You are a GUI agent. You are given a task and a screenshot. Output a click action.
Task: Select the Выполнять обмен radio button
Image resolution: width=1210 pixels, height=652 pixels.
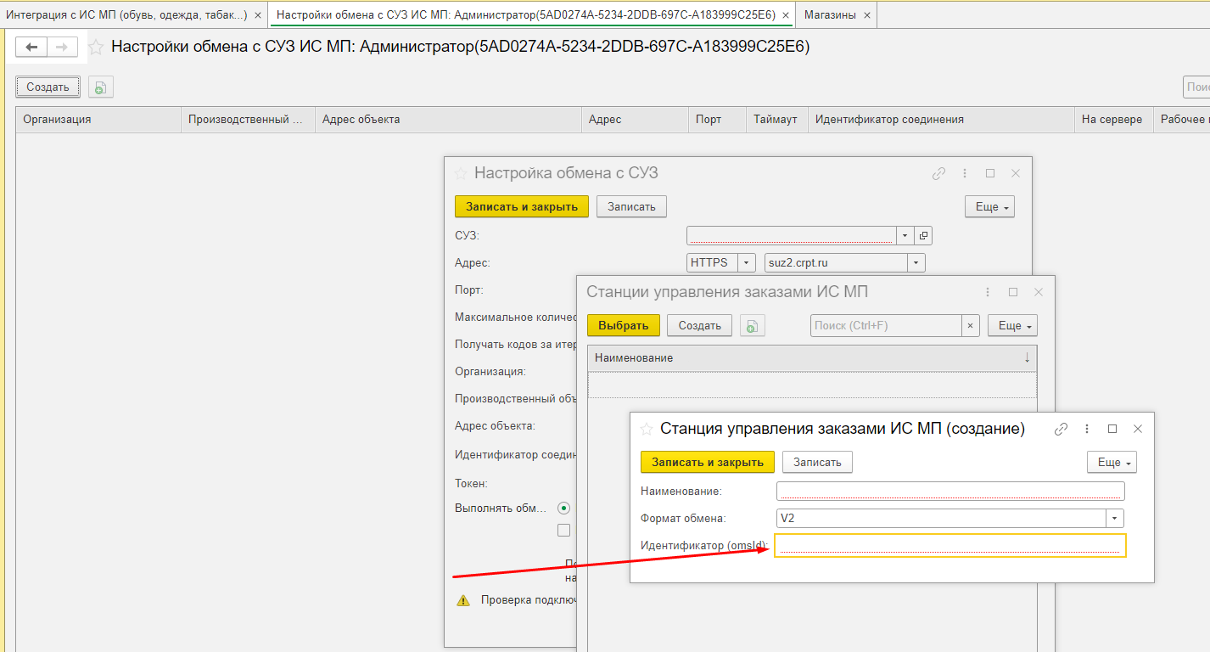(x=563, y=508)
